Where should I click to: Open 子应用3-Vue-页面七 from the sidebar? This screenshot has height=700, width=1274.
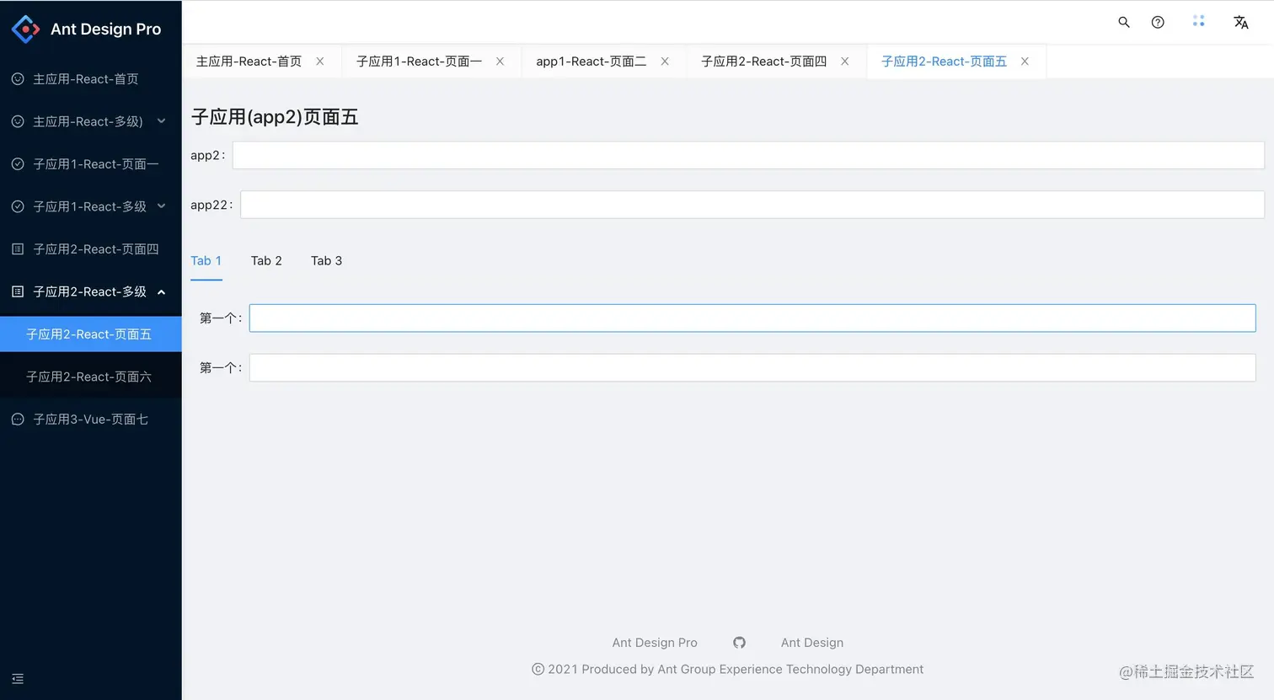90,419
